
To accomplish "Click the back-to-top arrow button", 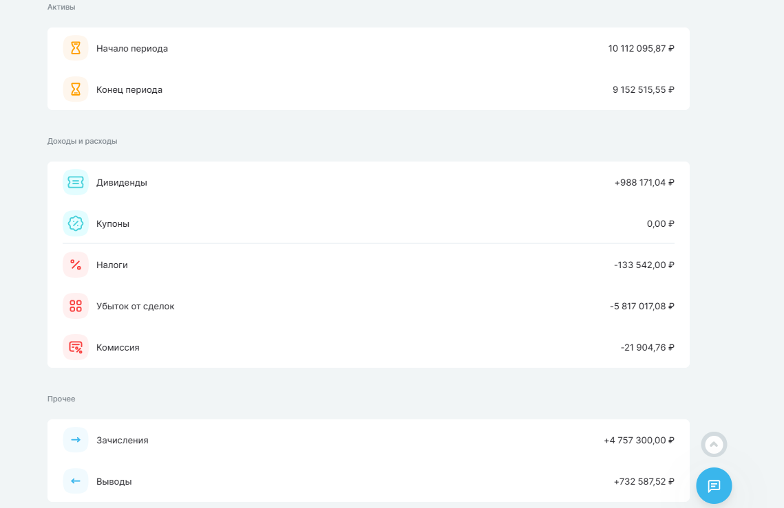I will click(714, 444).
